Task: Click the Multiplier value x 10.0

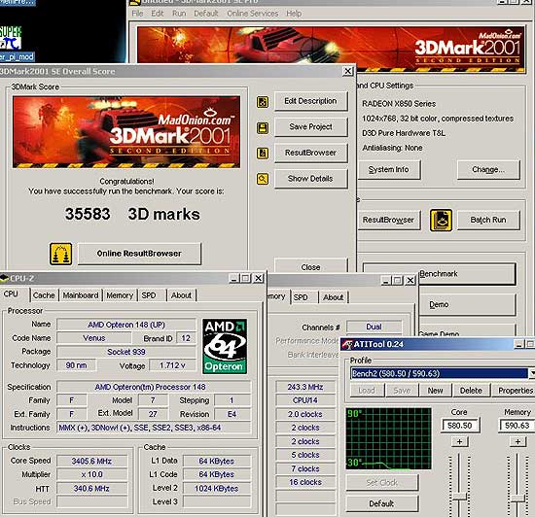Action: (x=91, y=474)
